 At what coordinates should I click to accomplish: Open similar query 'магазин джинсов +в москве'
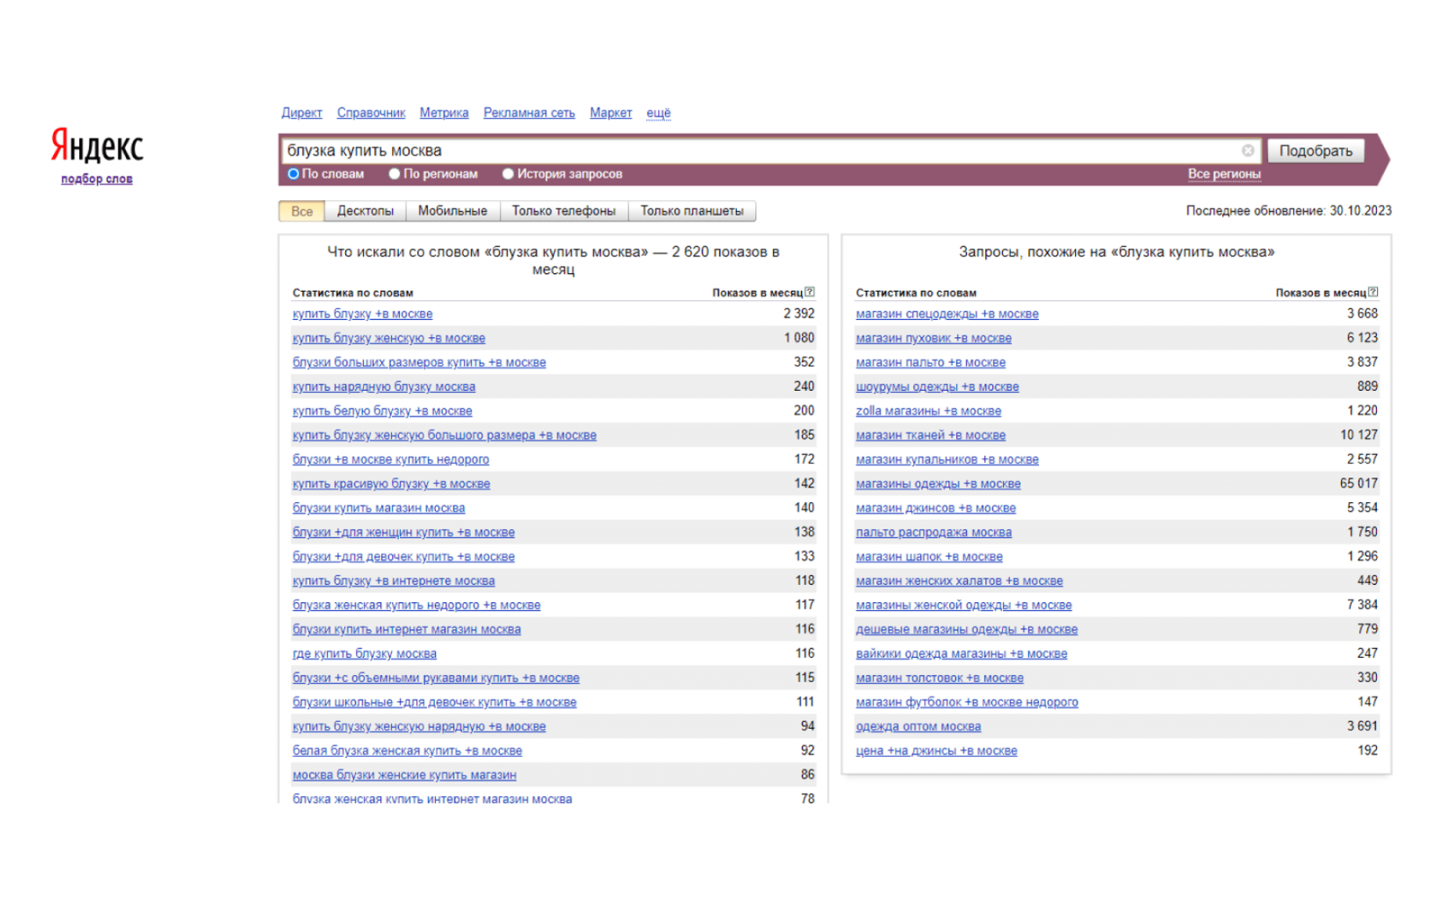pos(936,509)
